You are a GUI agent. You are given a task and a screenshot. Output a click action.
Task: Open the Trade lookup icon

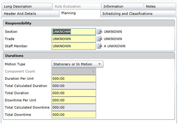[99, 39]
